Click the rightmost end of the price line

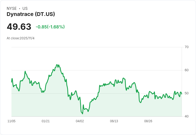182,94
